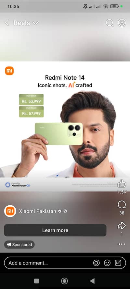Tap the Learn more button

click(x=55, y=230)
